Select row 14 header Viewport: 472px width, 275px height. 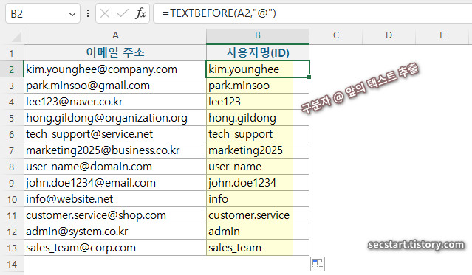point(11,264)
